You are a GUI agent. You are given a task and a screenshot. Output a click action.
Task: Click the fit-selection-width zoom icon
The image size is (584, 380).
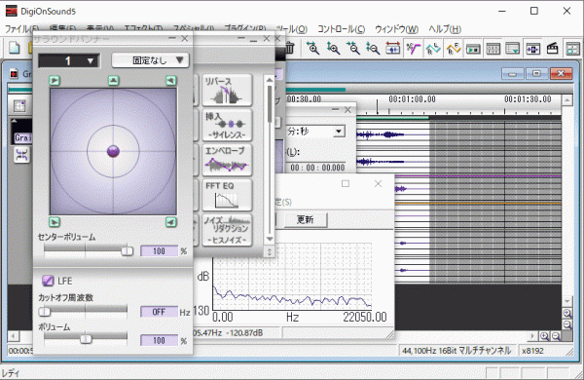392,49
